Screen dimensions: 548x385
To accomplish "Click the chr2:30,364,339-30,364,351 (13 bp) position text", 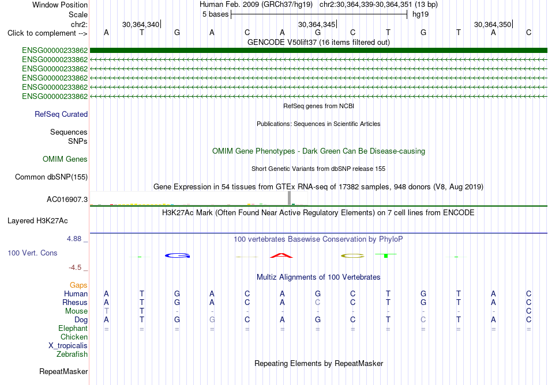I will coord(378,5).
